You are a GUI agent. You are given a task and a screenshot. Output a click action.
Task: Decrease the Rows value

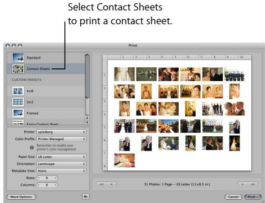point(39,178)
